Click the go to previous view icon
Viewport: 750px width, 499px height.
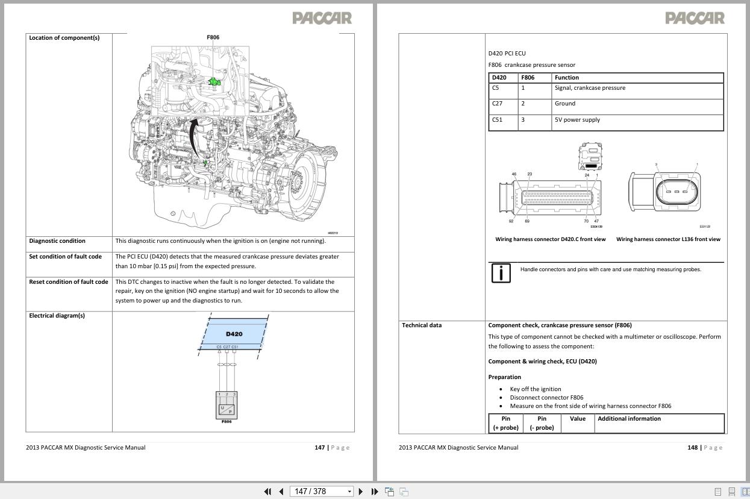pyautogui.click(x=390, y=491)
